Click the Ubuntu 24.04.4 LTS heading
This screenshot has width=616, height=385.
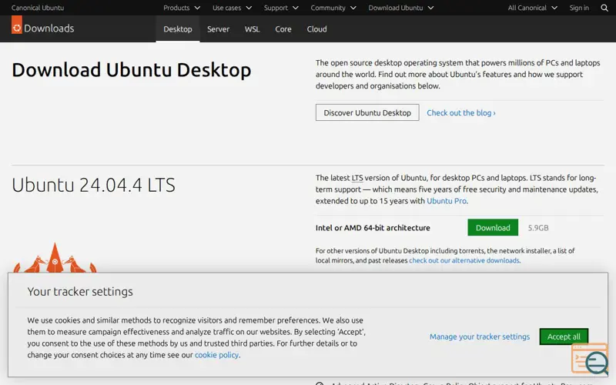pyautogui.click(x=93, y=185)
